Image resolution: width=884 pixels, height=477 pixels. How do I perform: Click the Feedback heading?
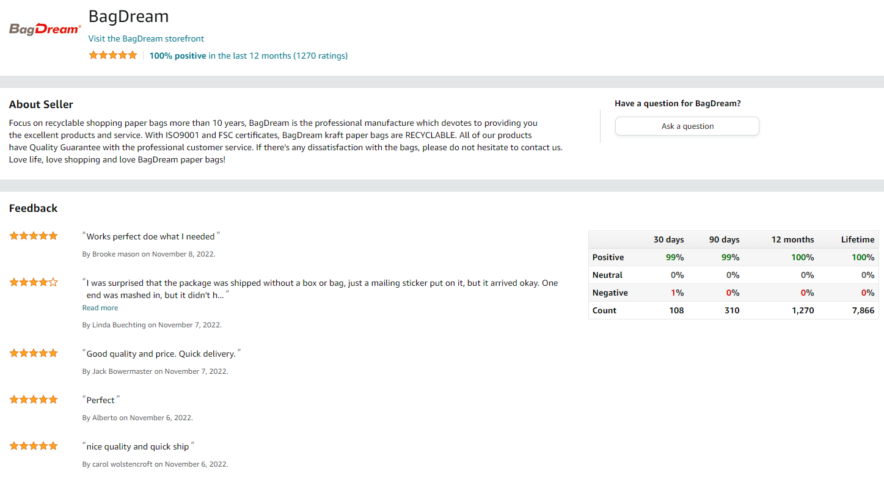(33, 208)
